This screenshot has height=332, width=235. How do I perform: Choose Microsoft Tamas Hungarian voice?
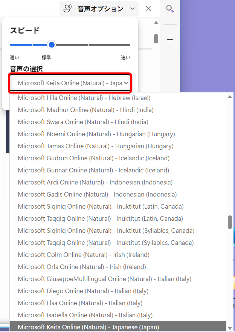click(118, 146)
